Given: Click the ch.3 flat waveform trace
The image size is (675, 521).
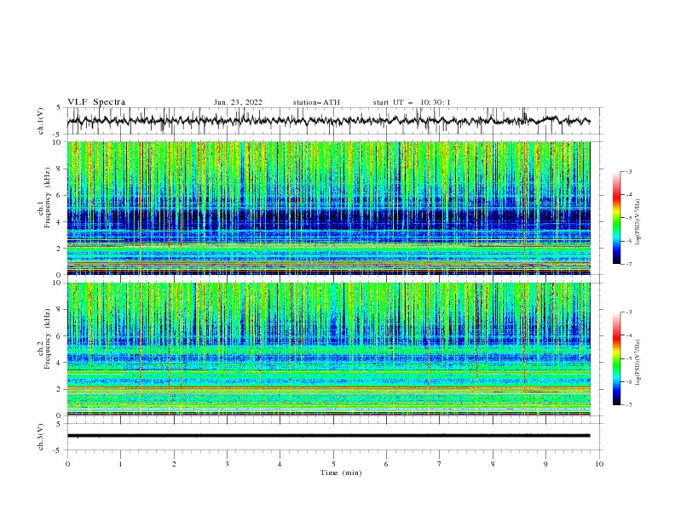Looking at the screenshot, I should 328,436.
